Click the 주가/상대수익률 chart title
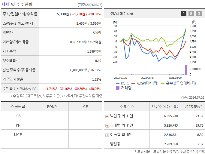Image resolution: width=205 pixels, height=154 pixels. pos(120,14)
